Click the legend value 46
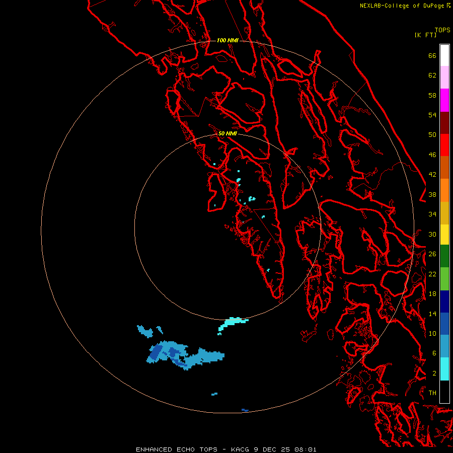 [x=432, y=155]
